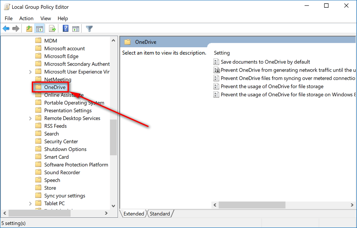Open the Action menu

pyautogui.click(x=26, y=18)
